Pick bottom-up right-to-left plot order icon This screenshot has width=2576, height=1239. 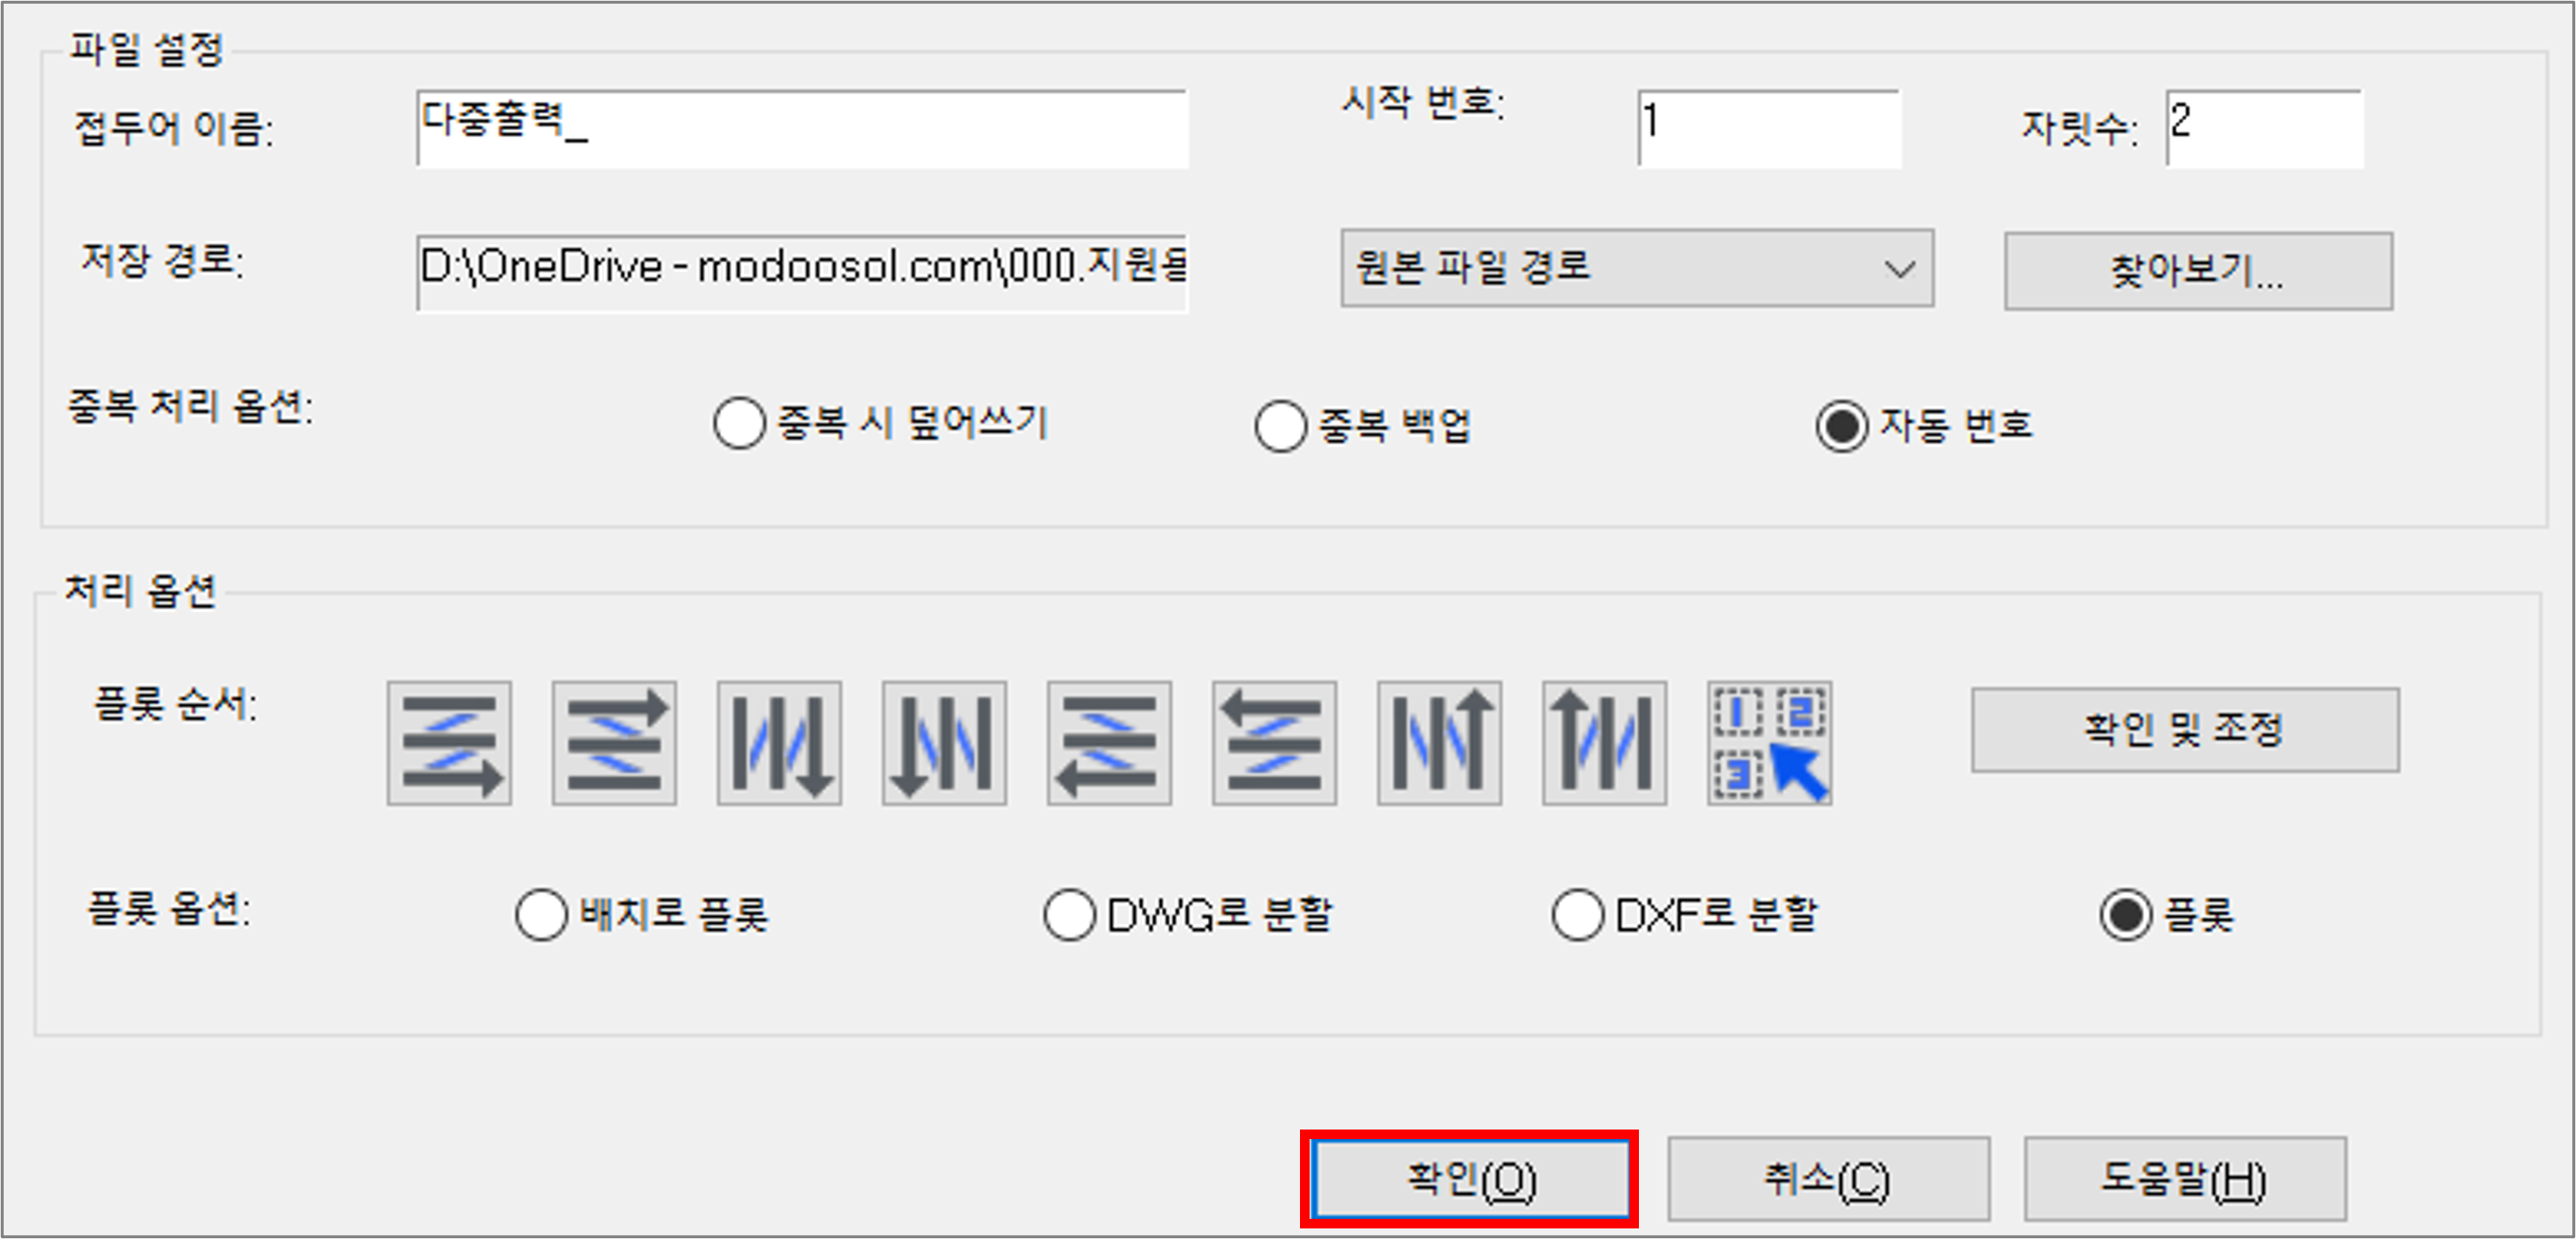[x=1274, y=743]
